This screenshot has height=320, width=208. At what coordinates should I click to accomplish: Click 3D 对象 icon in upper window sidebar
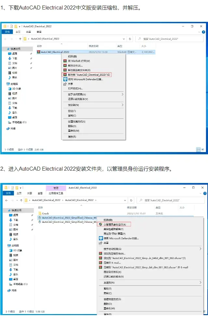click(x=9, y=89)
